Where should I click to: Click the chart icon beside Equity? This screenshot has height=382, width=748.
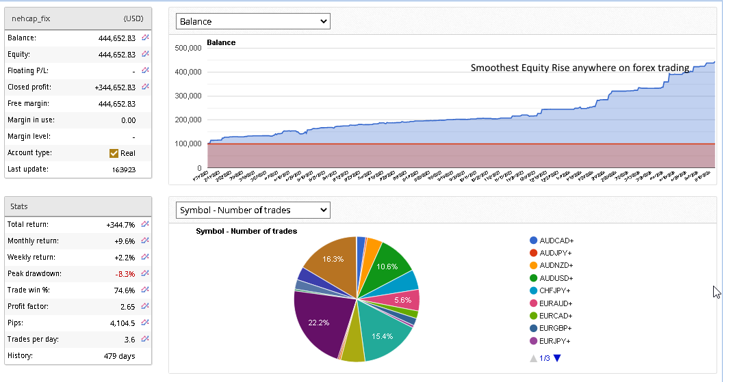coord(145,54)
